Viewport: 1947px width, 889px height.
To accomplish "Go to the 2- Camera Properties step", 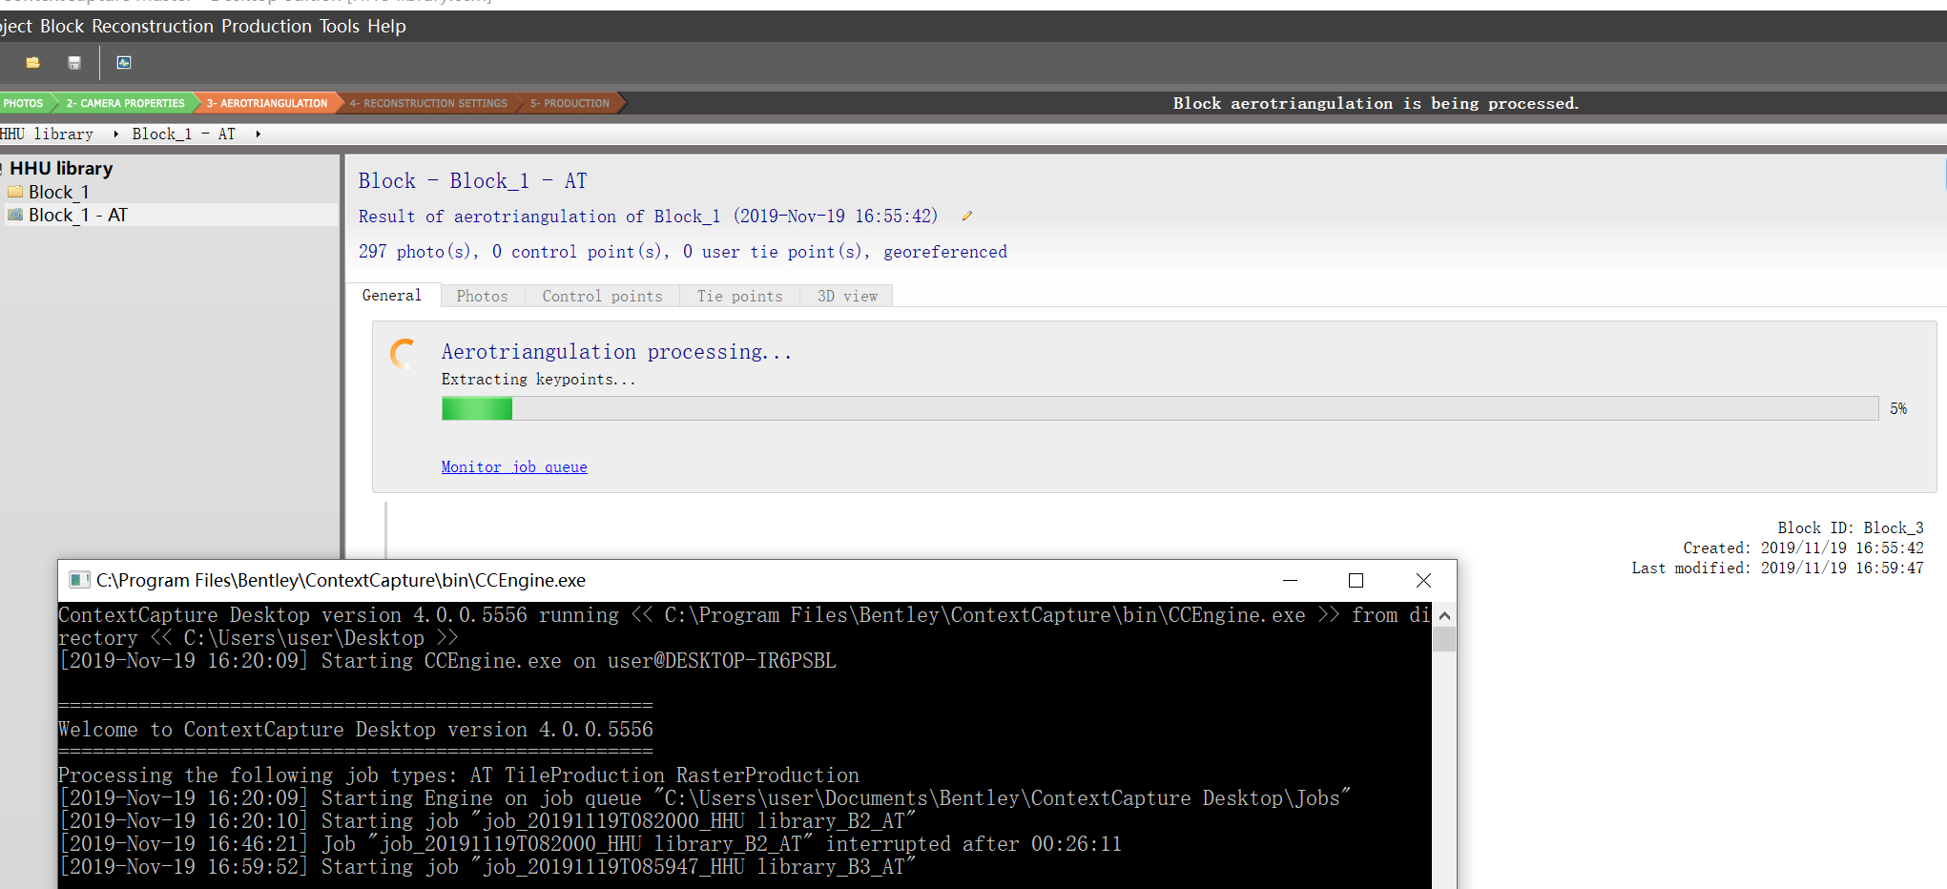I will coord(125,103).
